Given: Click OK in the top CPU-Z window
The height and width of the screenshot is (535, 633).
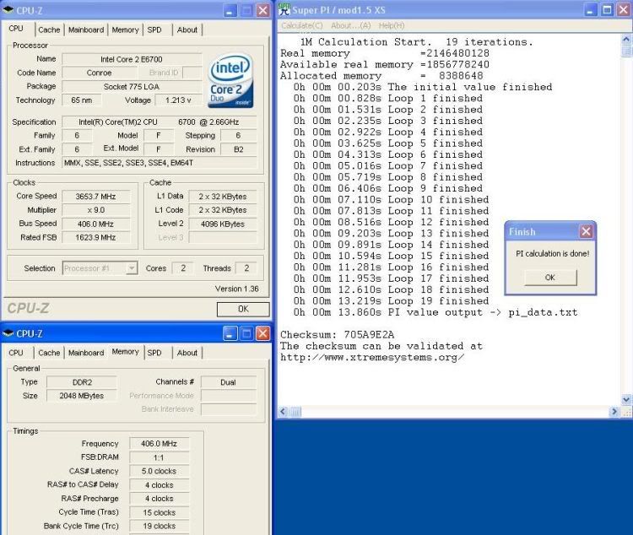Looking at the screenshot, I should (243, 310).
